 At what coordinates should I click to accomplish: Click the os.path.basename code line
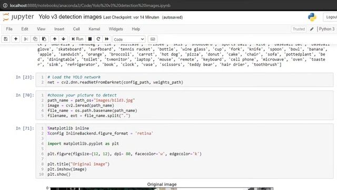point(92,110)
